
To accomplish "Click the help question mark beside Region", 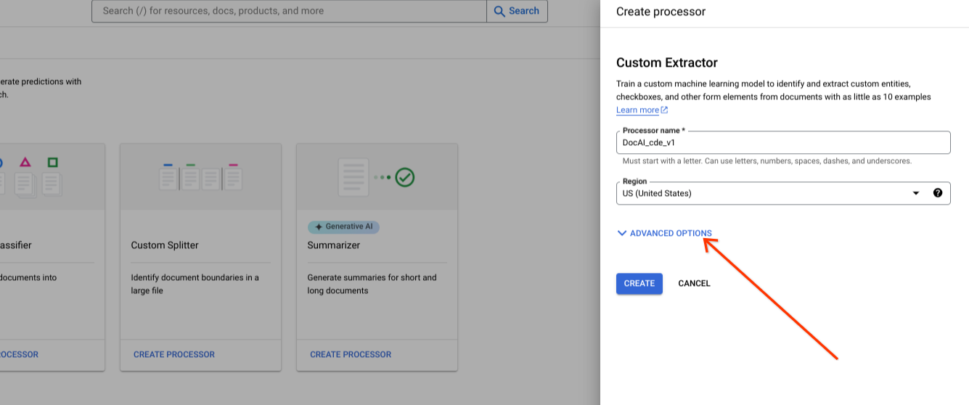I will (938, 193).
